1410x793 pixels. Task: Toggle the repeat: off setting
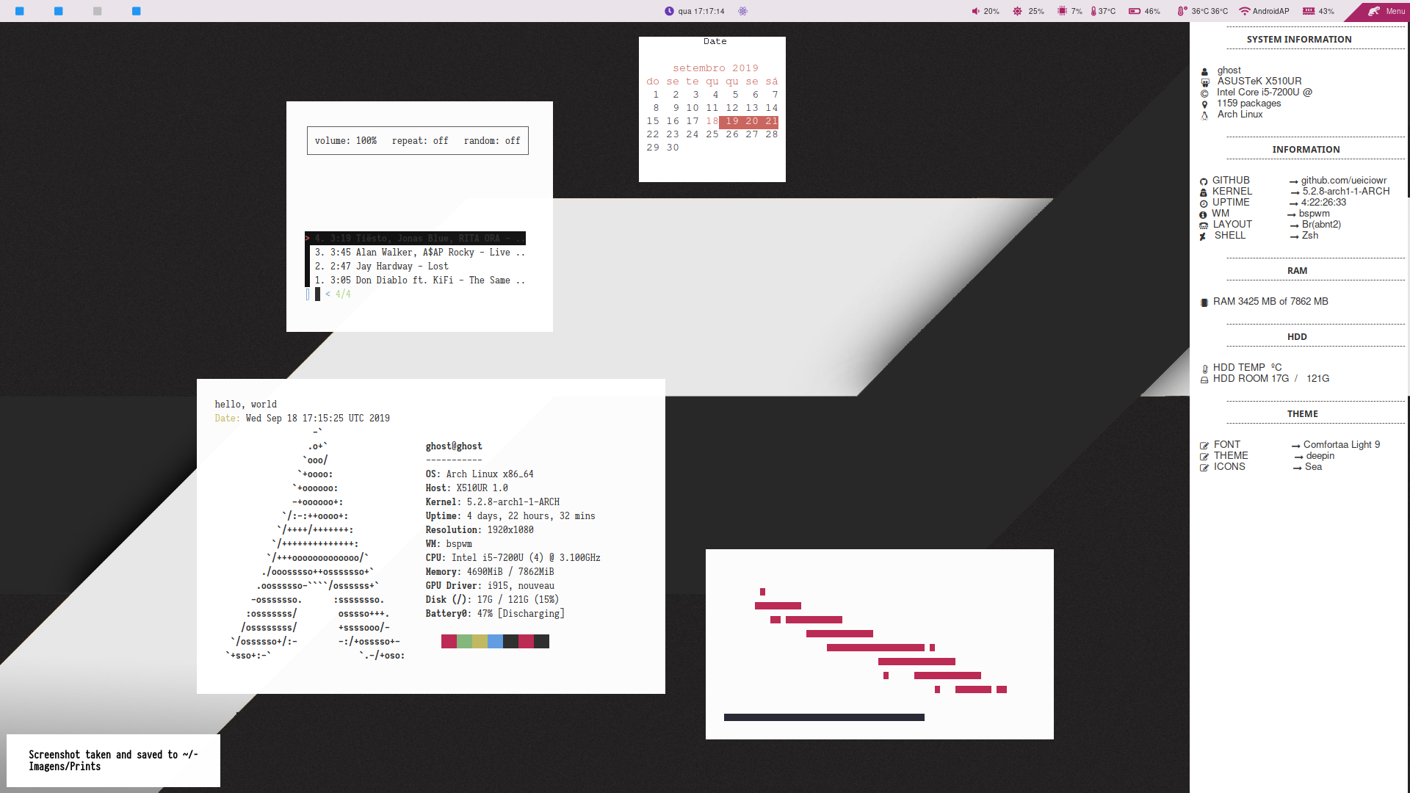pos(419,141)
